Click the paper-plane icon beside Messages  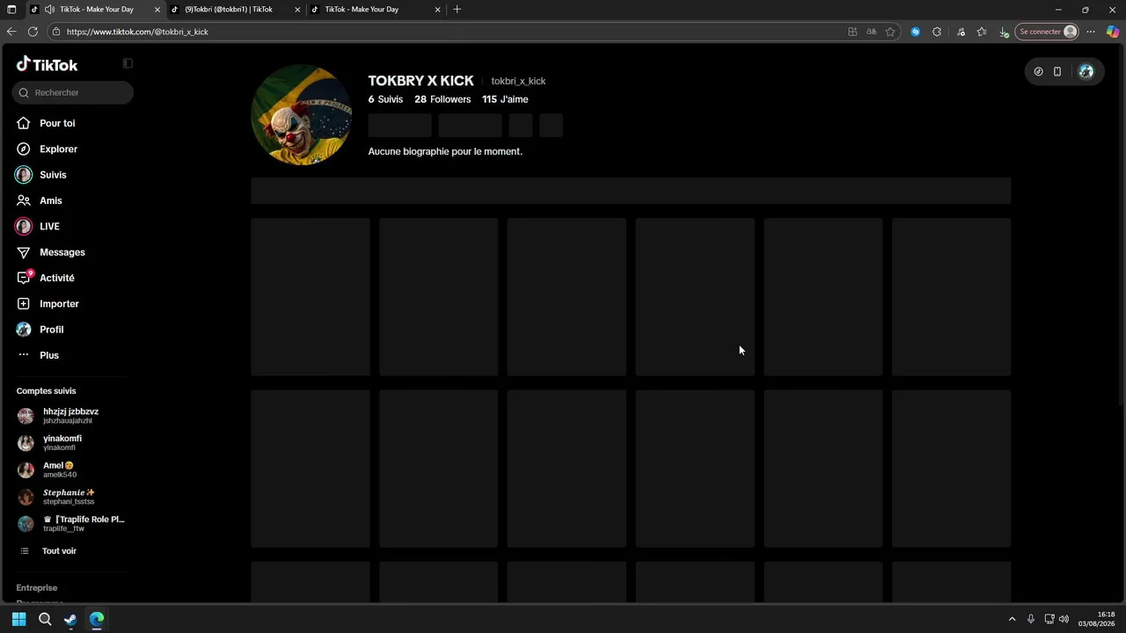[24, 252]
